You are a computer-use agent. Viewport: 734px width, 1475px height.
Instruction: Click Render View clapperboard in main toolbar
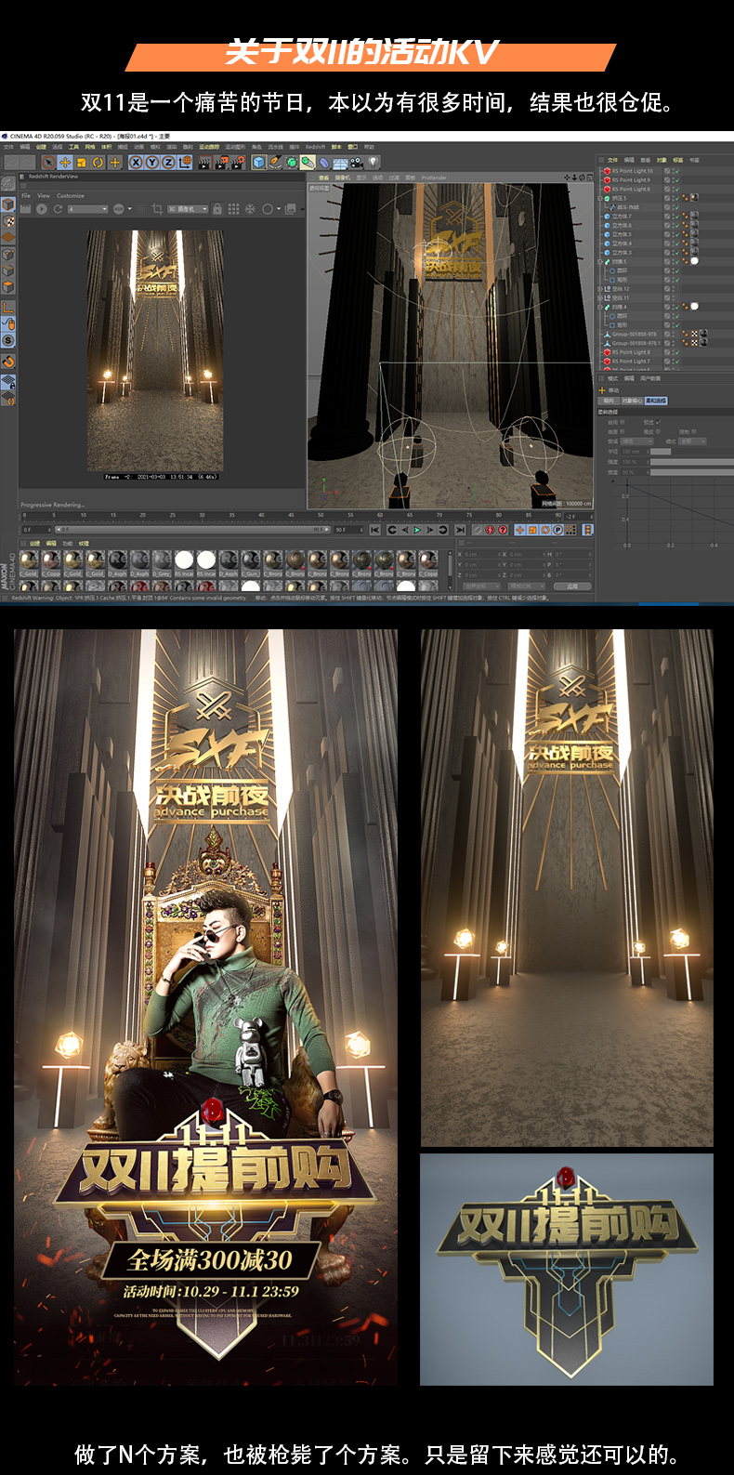click(203, 162)
